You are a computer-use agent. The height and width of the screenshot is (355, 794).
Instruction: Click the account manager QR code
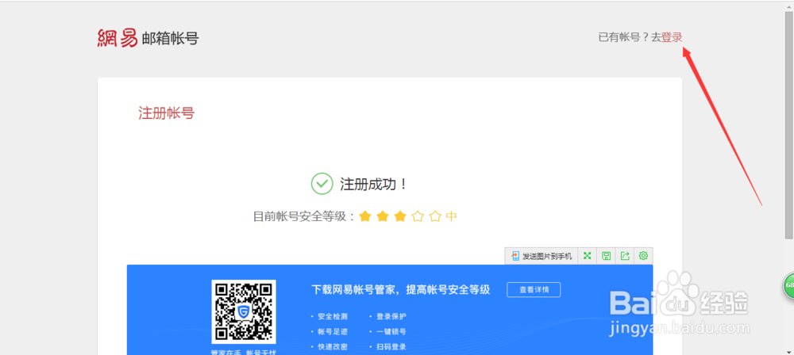(244, 312)
